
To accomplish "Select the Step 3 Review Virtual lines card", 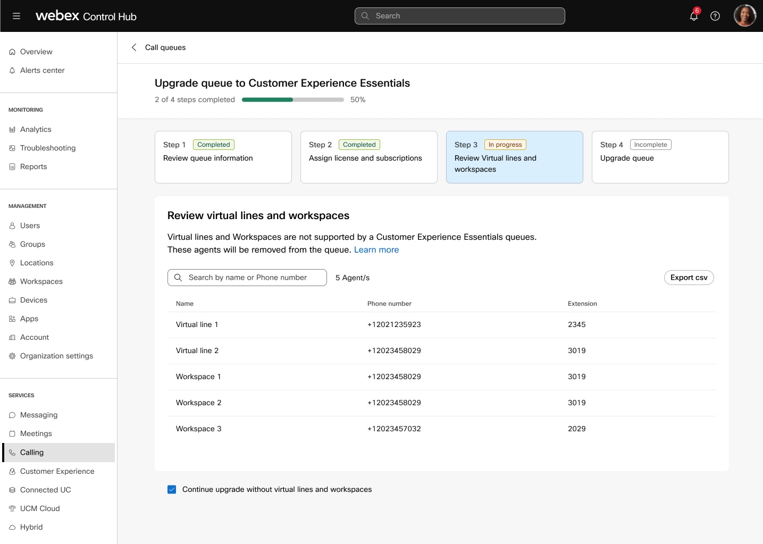I will coord(515,157).
